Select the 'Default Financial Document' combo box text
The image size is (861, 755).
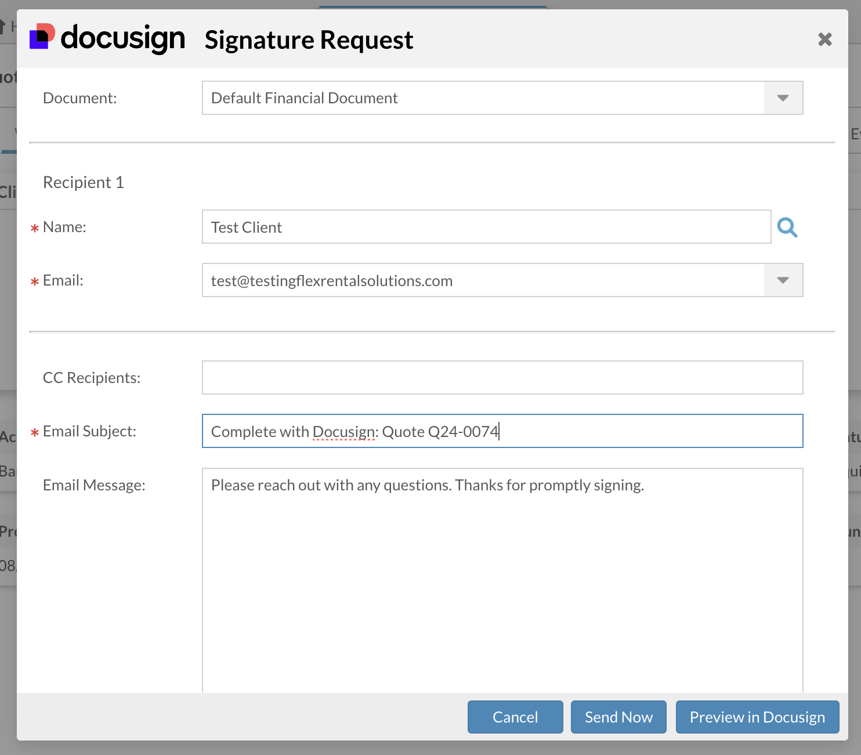tap(482, 98)
